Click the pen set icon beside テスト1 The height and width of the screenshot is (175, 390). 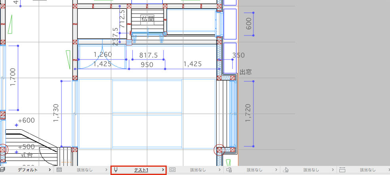(116, 170)
